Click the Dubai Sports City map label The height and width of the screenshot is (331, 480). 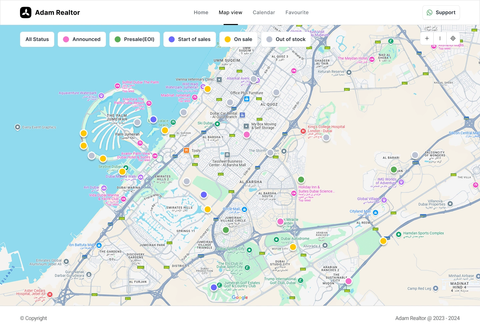[231, 249]
